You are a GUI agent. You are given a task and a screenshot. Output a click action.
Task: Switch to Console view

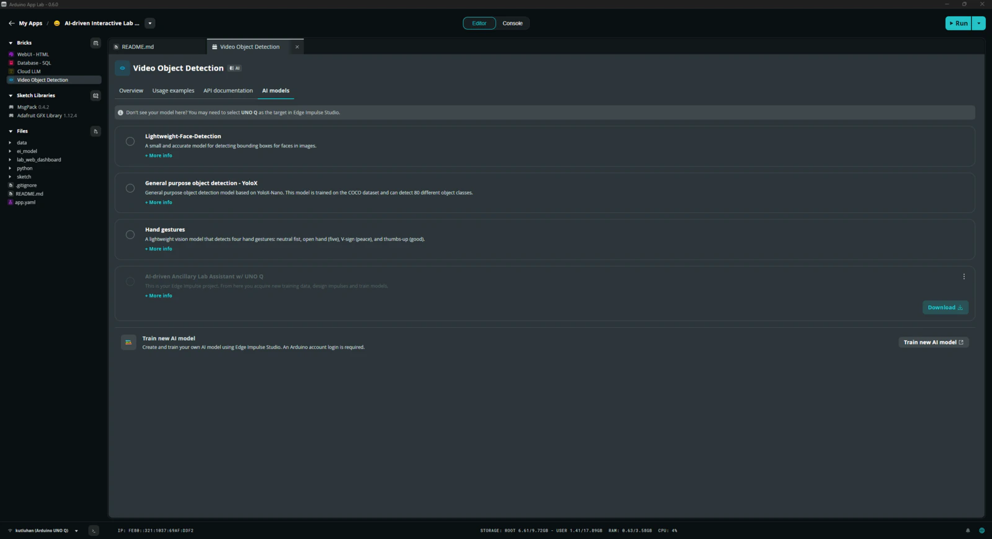[x=513, y=24]
